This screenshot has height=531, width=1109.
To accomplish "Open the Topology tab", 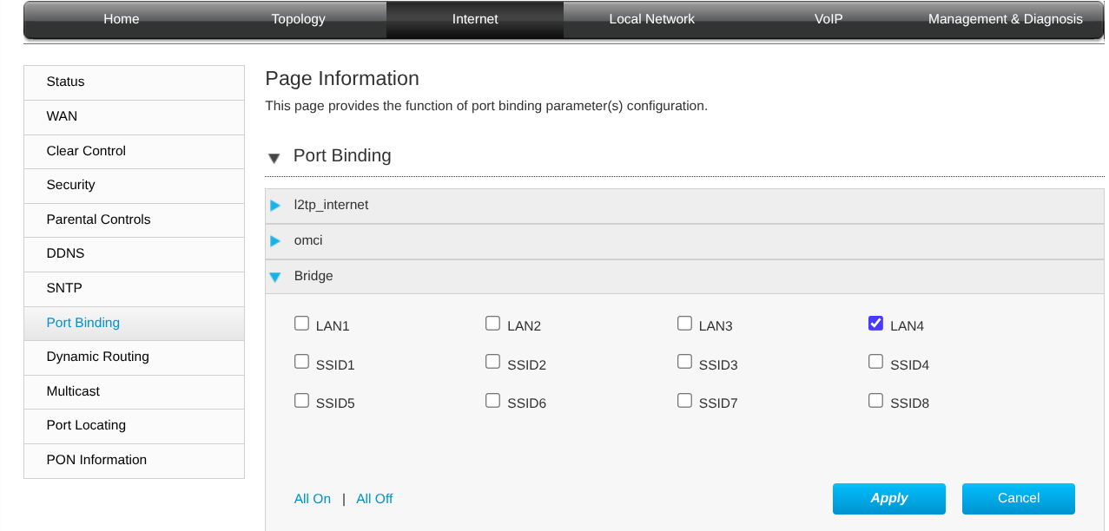I will point(298,19).
